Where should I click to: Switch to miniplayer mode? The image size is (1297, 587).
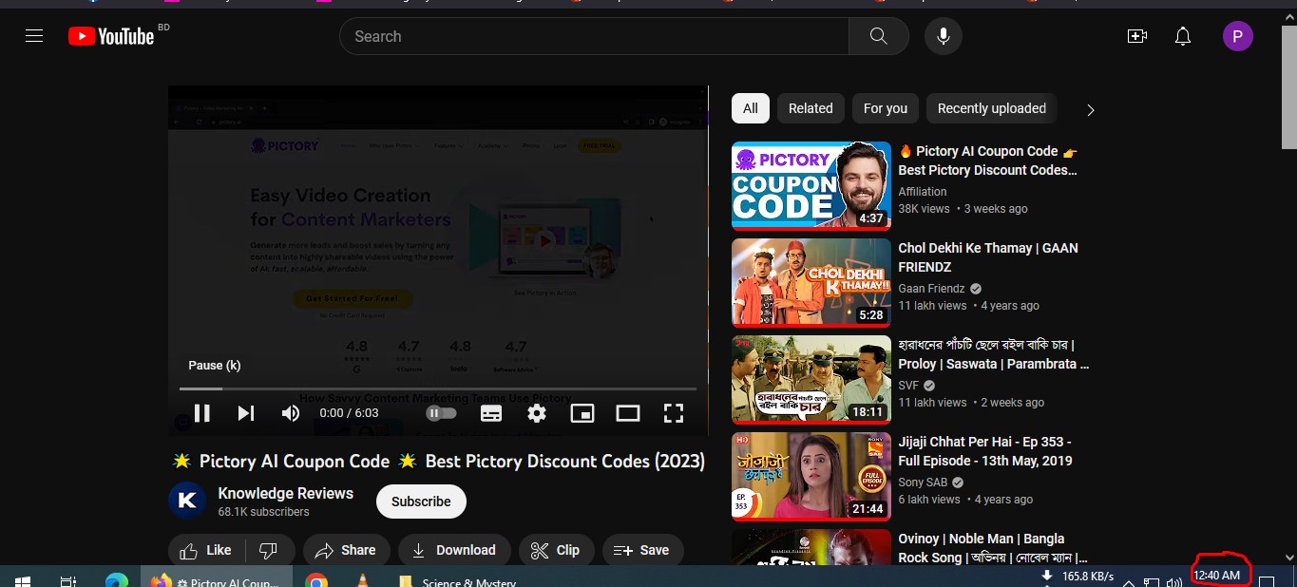582,413
